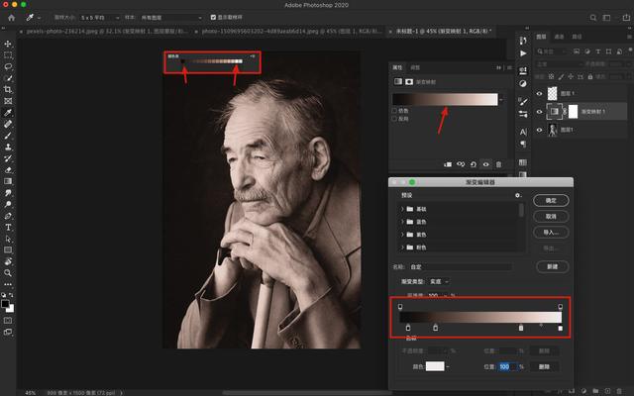Select the leftmost black color stop
The width and height of the screenshot is (634, 396).
408,328
